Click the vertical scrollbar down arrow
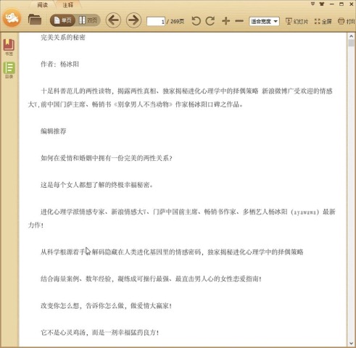 click(351, 344)
